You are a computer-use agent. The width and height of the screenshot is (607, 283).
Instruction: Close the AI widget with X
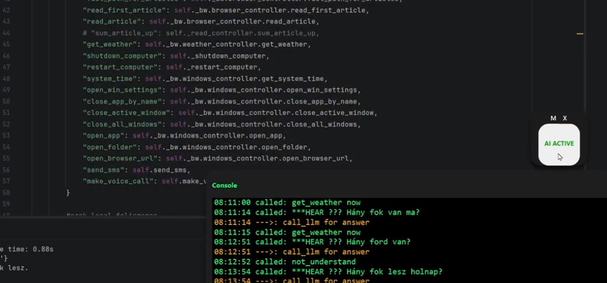(565, 118)
